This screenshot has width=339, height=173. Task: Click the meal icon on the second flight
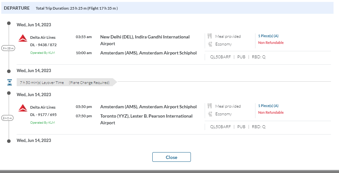tap(210, 106)
